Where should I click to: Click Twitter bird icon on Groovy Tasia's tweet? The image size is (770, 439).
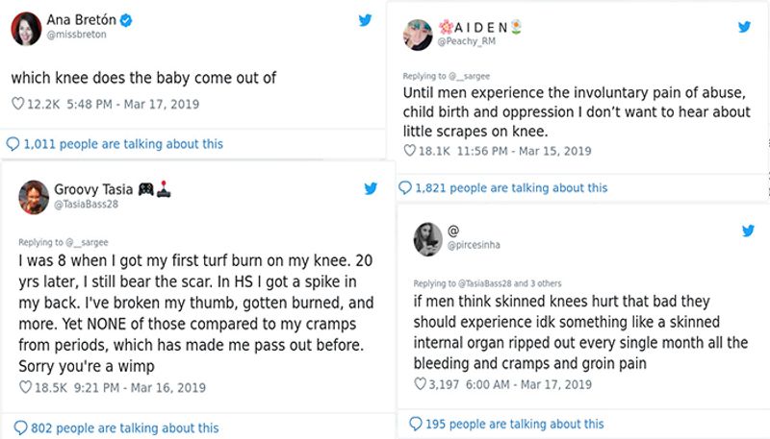pos(371,189)
